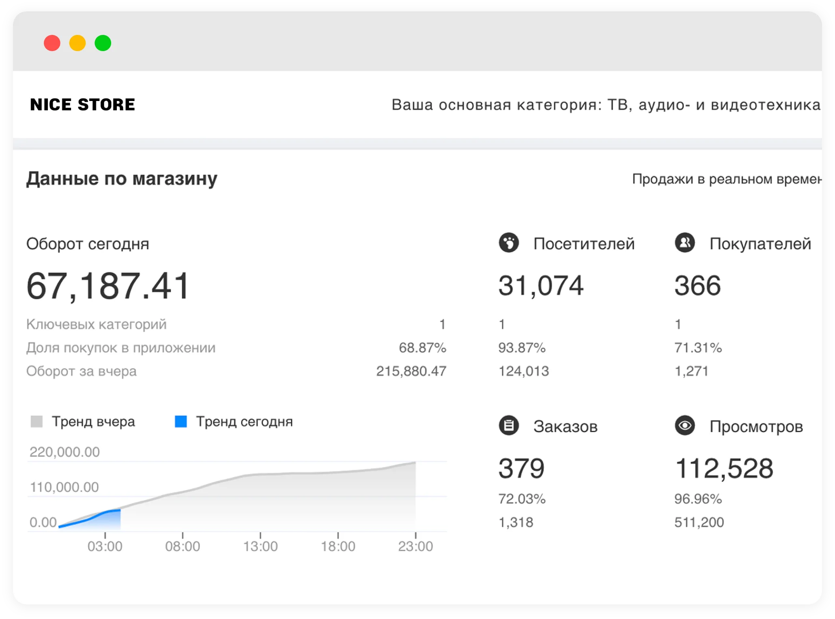Click the views percentage 96.96%
The height and width of the screenshot is (619, 835).
point(698,499)
